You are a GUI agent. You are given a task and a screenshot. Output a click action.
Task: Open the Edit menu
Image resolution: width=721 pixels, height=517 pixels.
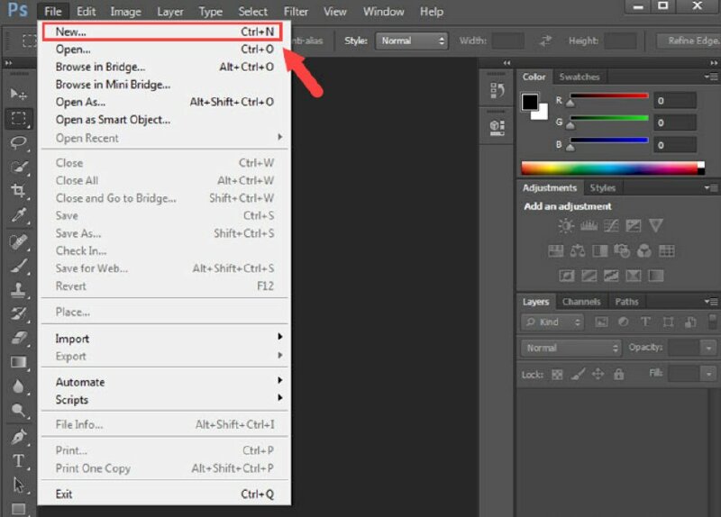tap(86, 12)
